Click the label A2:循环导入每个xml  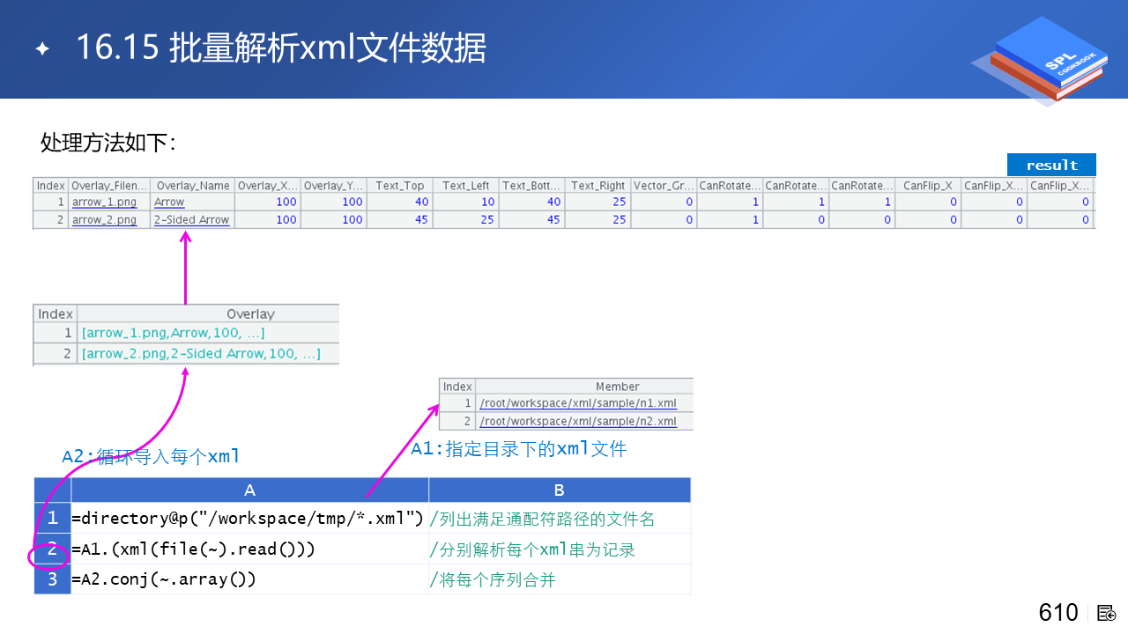tap(151, 456)
